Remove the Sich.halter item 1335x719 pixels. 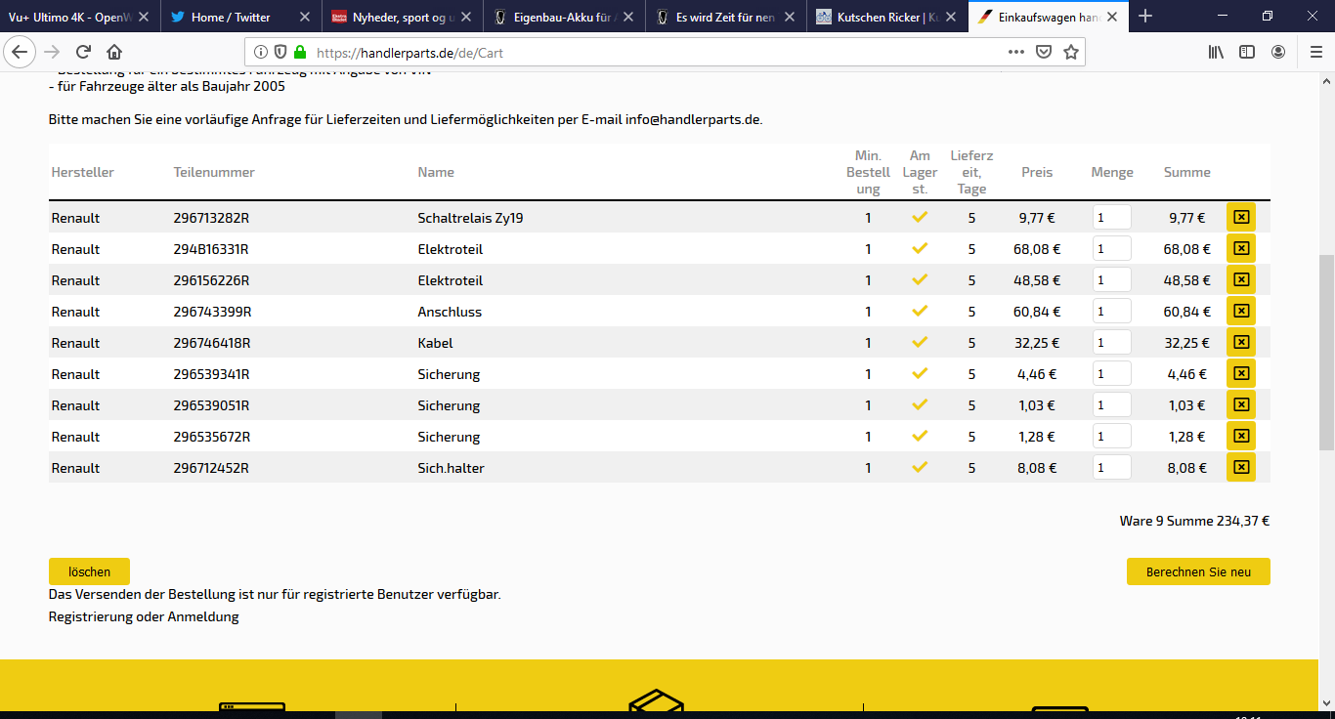pyautogui.click(x=1241, y=467)
